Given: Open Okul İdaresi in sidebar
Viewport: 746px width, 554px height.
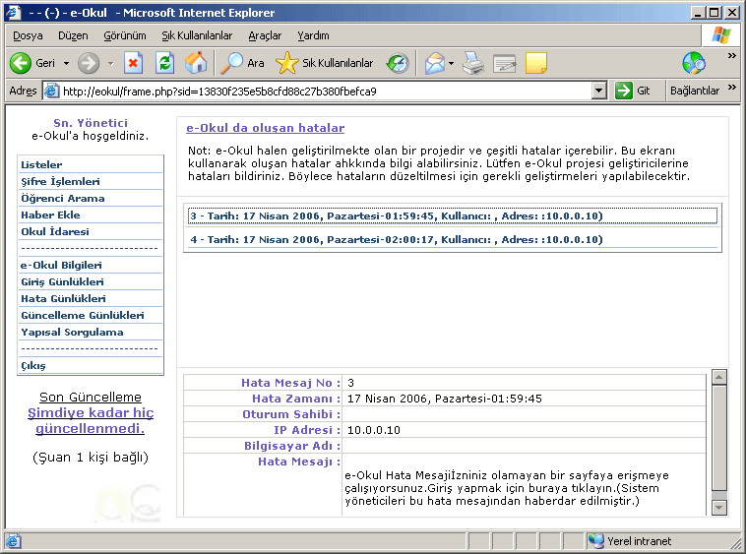Looking at the screenshot, I should click(x=55, y=231).
